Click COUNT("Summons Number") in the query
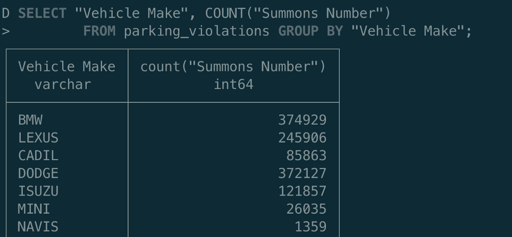 (298, 14)
